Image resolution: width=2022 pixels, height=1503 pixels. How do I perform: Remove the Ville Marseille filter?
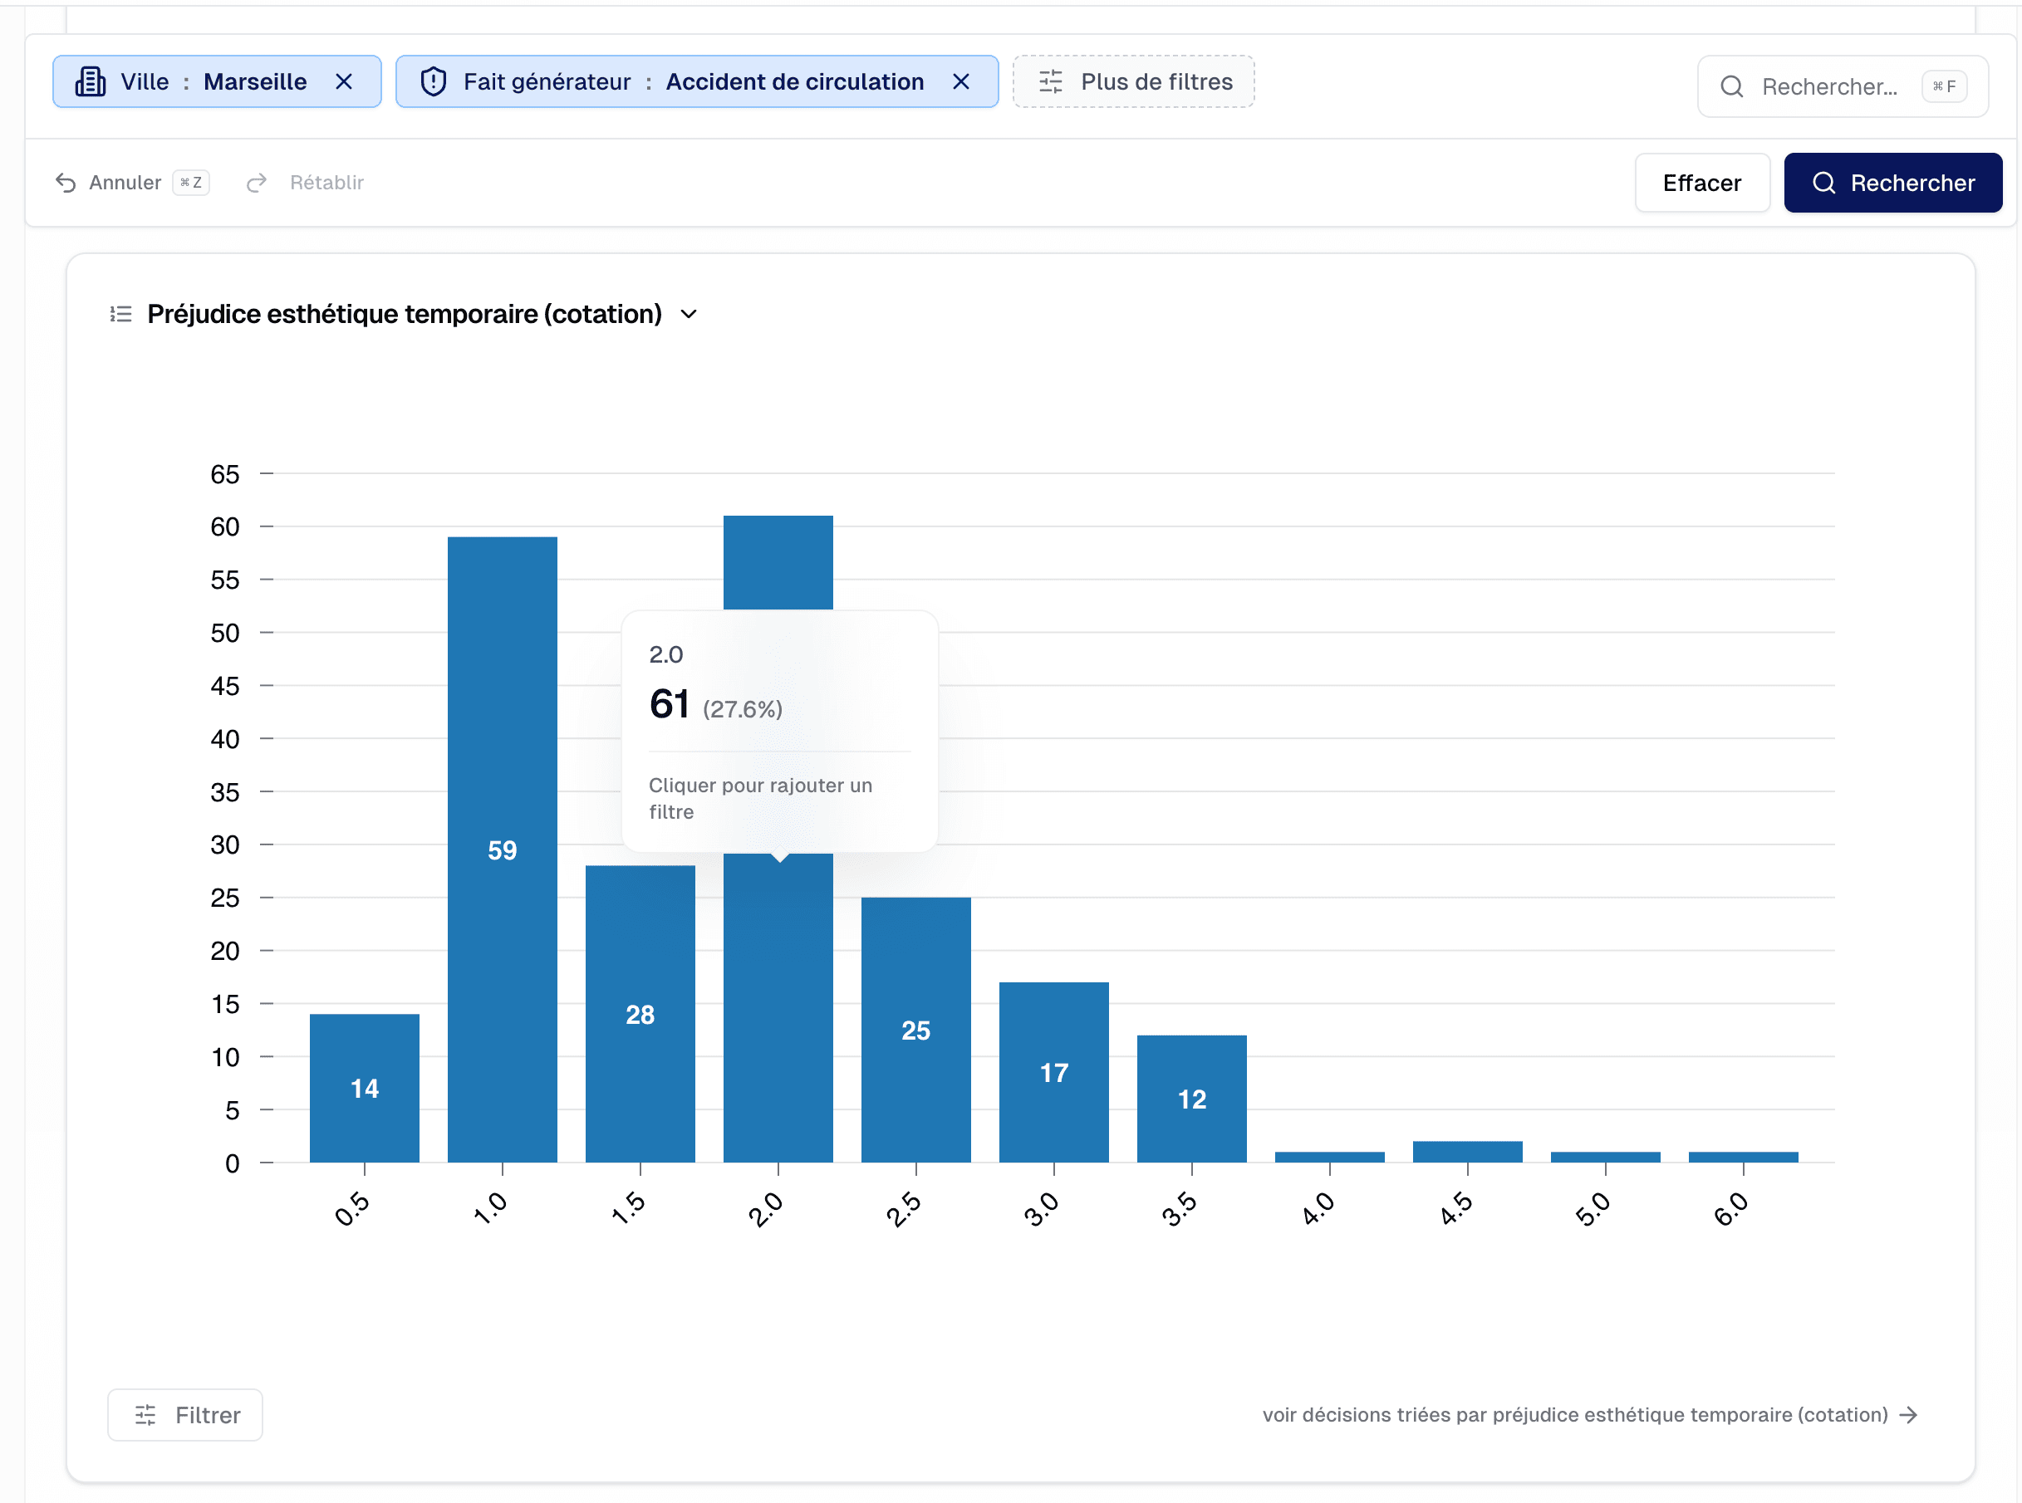[x=343, y=82]
